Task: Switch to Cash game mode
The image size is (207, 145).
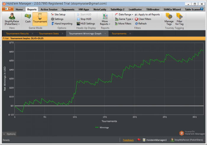Action: [x=28, y=18]
